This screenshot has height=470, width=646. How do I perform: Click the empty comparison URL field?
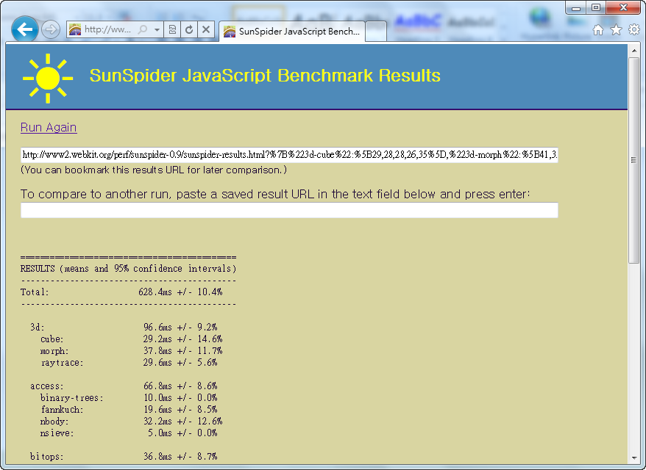coord(289,210)
